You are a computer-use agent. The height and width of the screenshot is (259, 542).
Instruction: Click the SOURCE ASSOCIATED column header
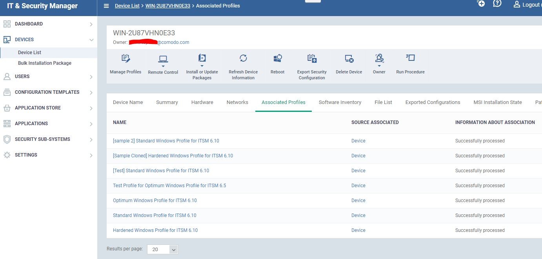(375, 122)
